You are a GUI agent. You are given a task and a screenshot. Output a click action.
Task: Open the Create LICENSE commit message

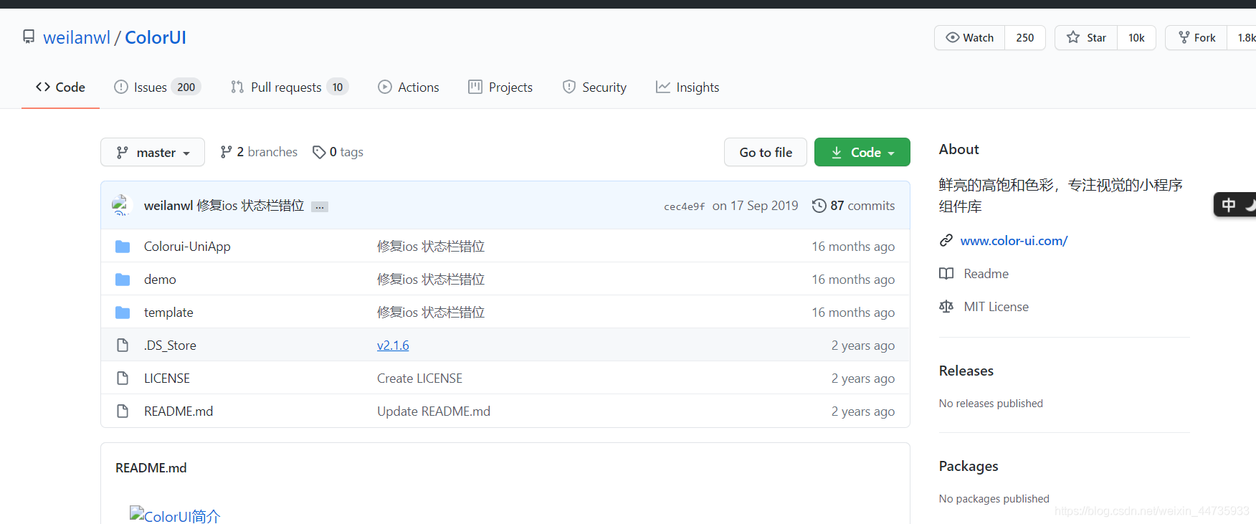pos(419,378)
